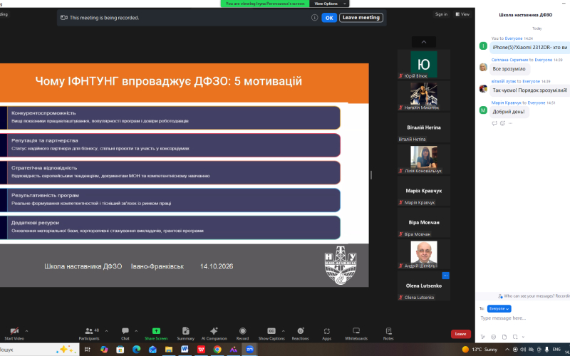This screenshot has height=356, width=570.
Task: Open Zoom Apps
Action: point(327,333)
